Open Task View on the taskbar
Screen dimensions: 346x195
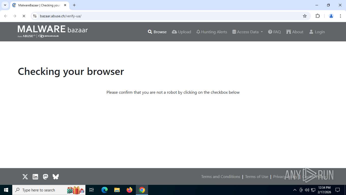[92, 190]
